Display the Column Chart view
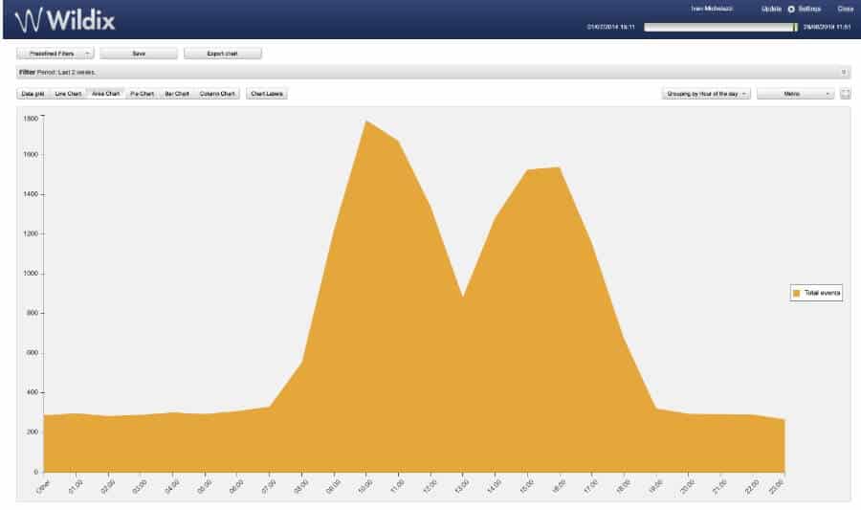 pos(217,94)
